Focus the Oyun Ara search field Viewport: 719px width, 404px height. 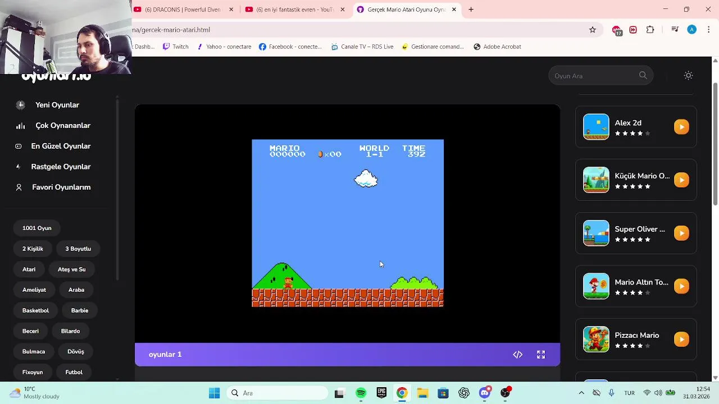point(600,76)
